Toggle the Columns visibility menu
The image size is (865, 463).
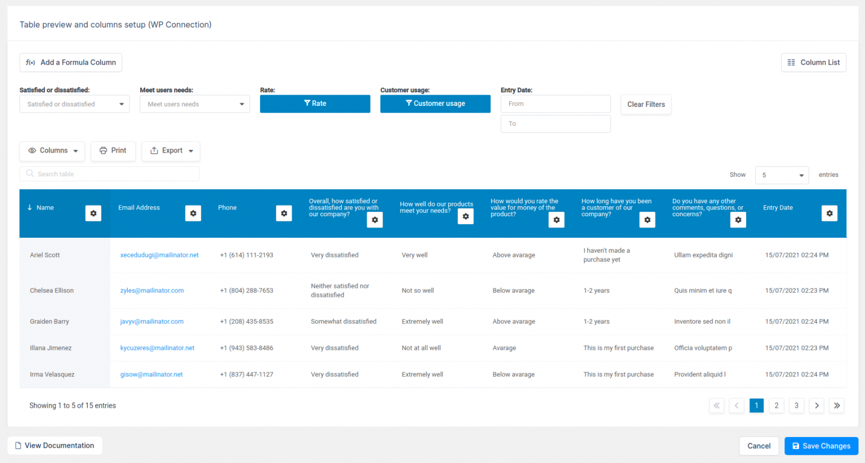52,151
